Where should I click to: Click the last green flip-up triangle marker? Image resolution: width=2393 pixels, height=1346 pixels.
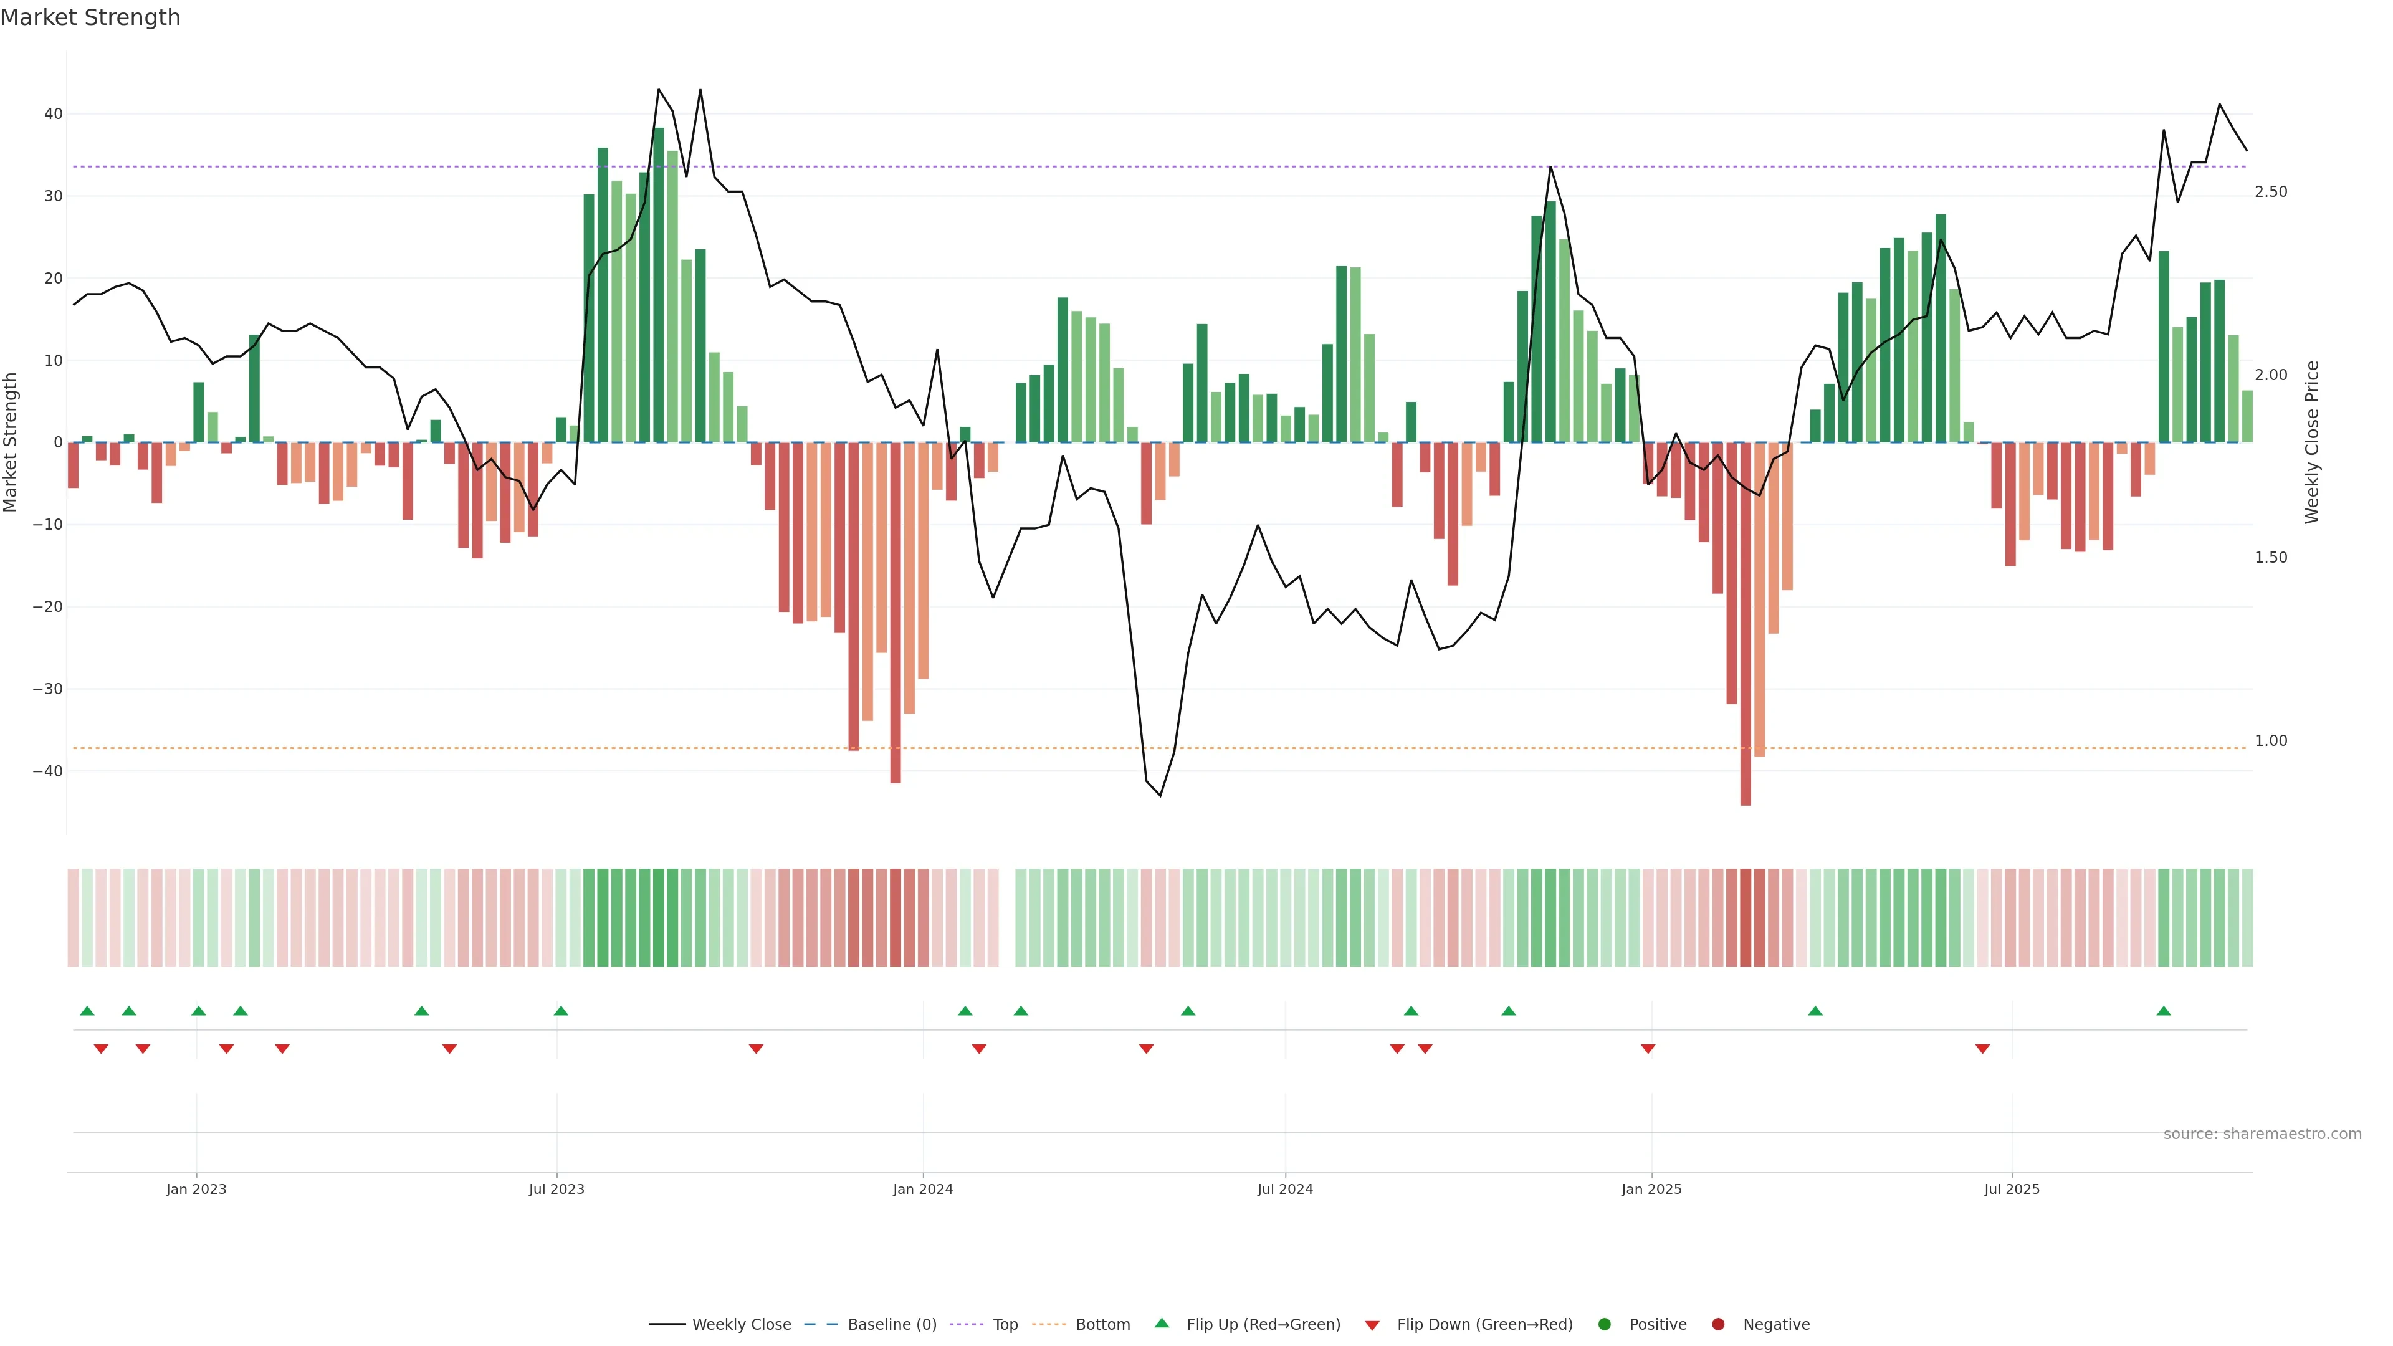(2164, 1011)
